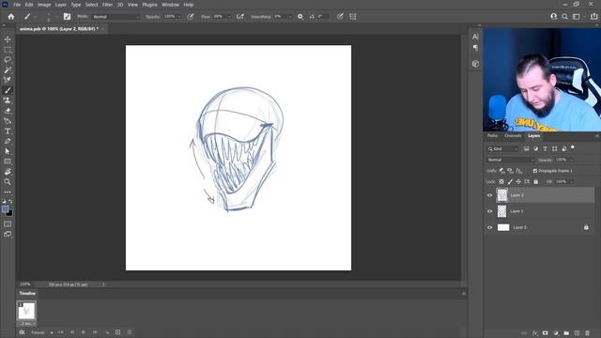This screenshot has width=601, height=338.
Task: Open the smoothing options gear
Action: click(300, 17)
